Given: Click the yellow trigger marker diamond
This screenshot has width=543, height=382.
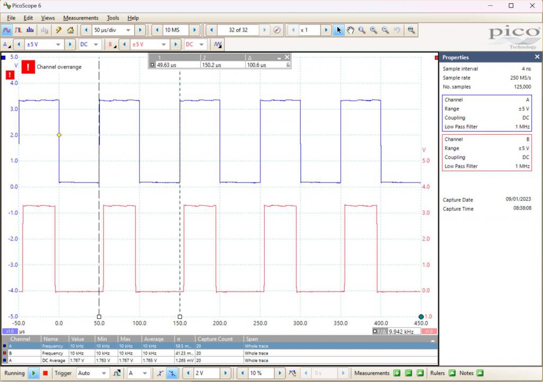Looking at the screenshot, I should pyautogui.click(x=59, y=135).
